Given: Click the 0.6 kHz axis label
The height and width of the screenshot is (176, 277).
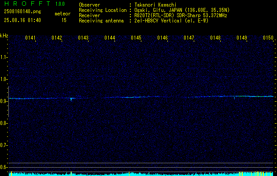Looking at the screenshot, I should point(3,167).
